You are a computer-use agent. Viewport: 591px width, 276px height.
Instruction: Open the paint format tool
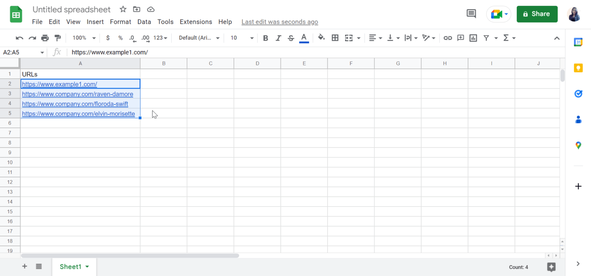57,38
